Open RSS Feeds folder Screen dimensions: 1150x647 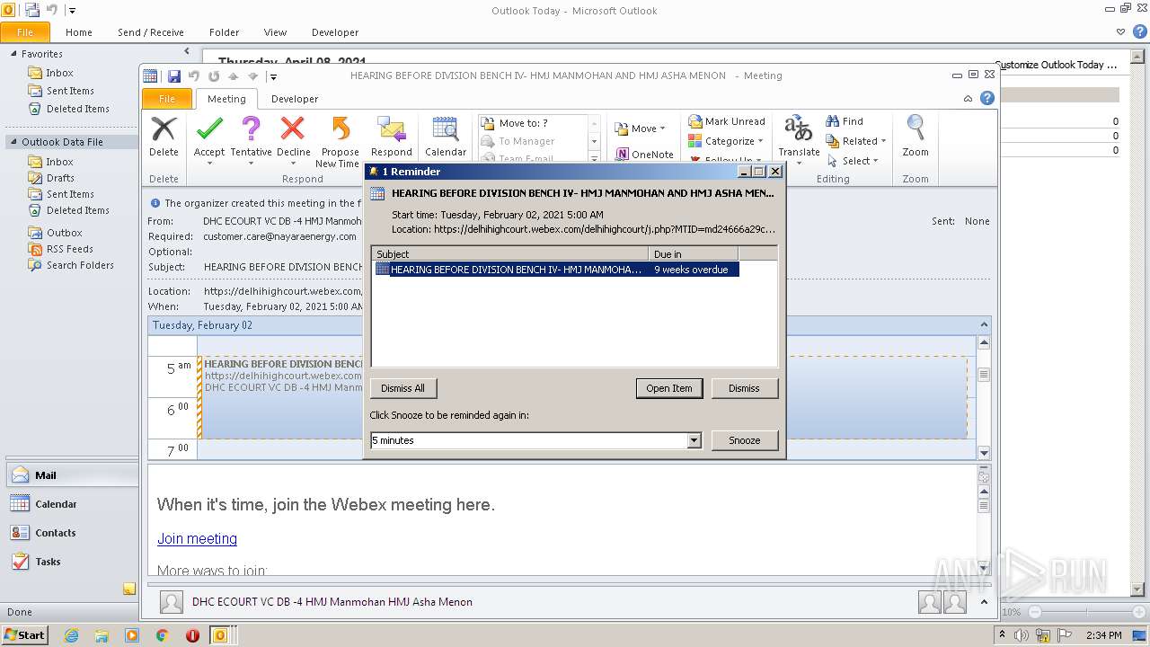pyautogui.click(x=70, y=249)
